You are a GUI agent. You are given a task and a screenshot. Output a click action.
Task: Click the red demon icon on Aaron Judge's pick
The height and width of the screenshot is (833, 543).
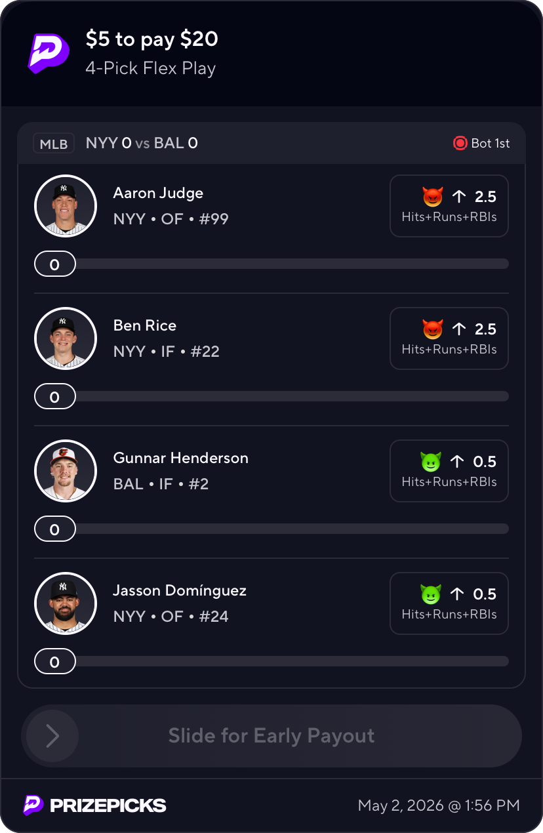[x=433, y=196]
